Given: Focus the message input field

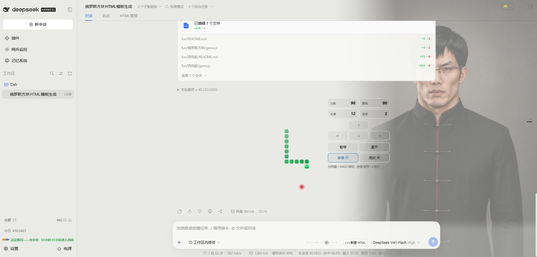Looking at the screenshot, I should [x=306, y=228].
